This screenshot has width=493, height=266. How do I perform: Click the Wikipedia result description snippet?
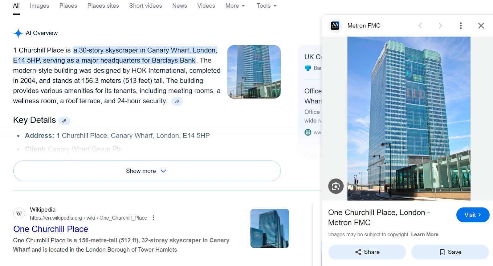pos(121,245)
